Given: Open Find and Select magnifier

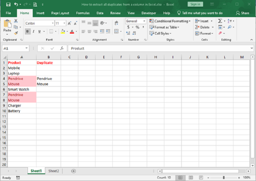Looking at the screenshot, I should pyautogui.click(x=230, y=27).
